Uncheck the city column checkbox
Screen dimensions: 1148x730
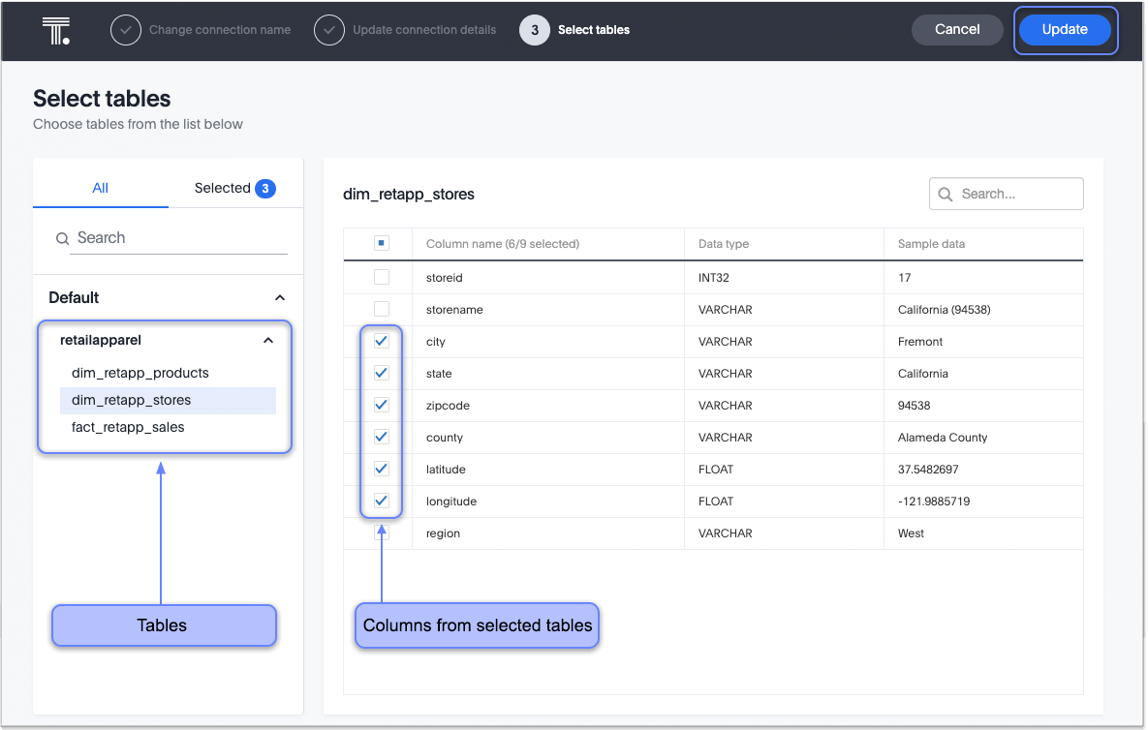382,341
